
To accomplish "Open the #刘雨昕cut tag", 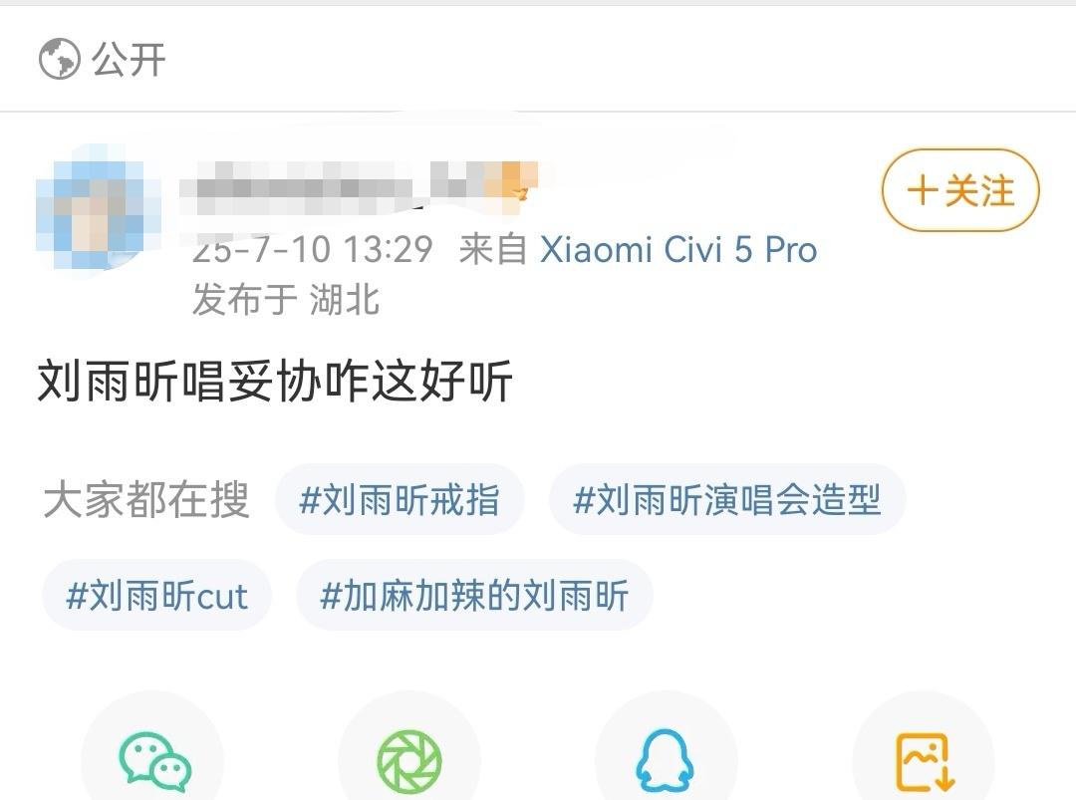I will pos(156,596).
